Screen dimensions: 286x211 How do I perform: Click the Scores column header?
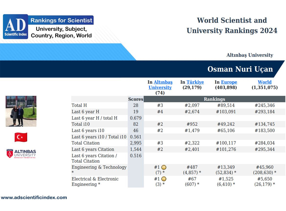point(136,99)
